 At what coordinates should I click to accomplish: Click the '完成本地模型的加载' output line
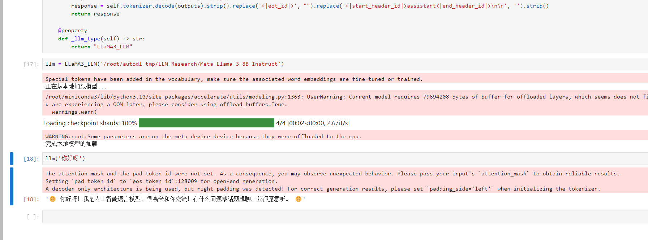72,144
